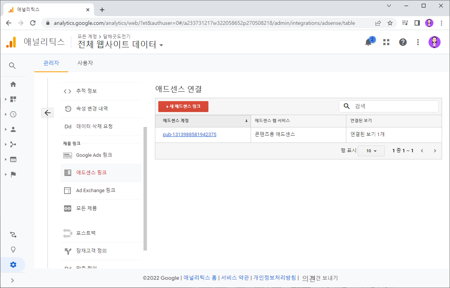Open 개인정보처리방침 footer link

click(274, 278)
